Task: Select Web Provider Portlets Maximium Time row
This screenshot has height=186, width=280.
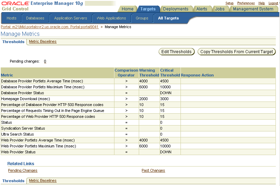Action: click(138, 146)
